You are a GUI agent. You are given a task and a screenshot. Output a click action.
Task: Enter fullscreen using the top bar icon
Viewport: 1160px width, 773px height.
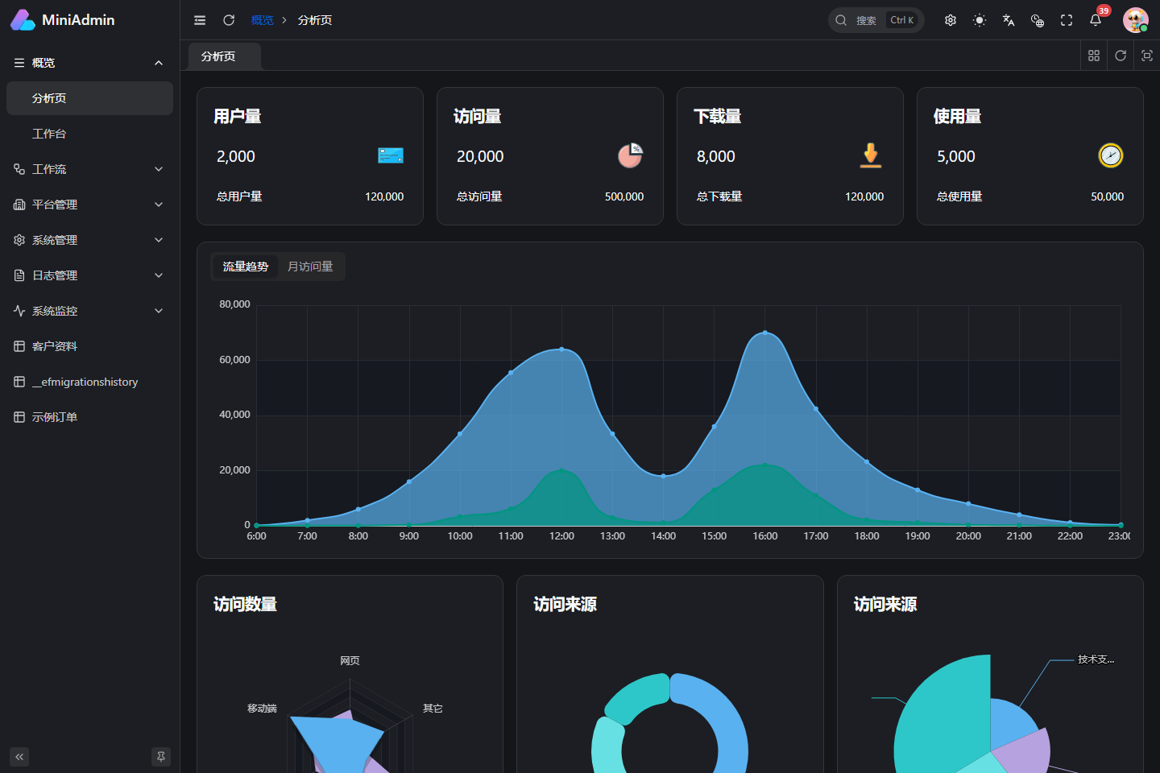(1067, 20)
